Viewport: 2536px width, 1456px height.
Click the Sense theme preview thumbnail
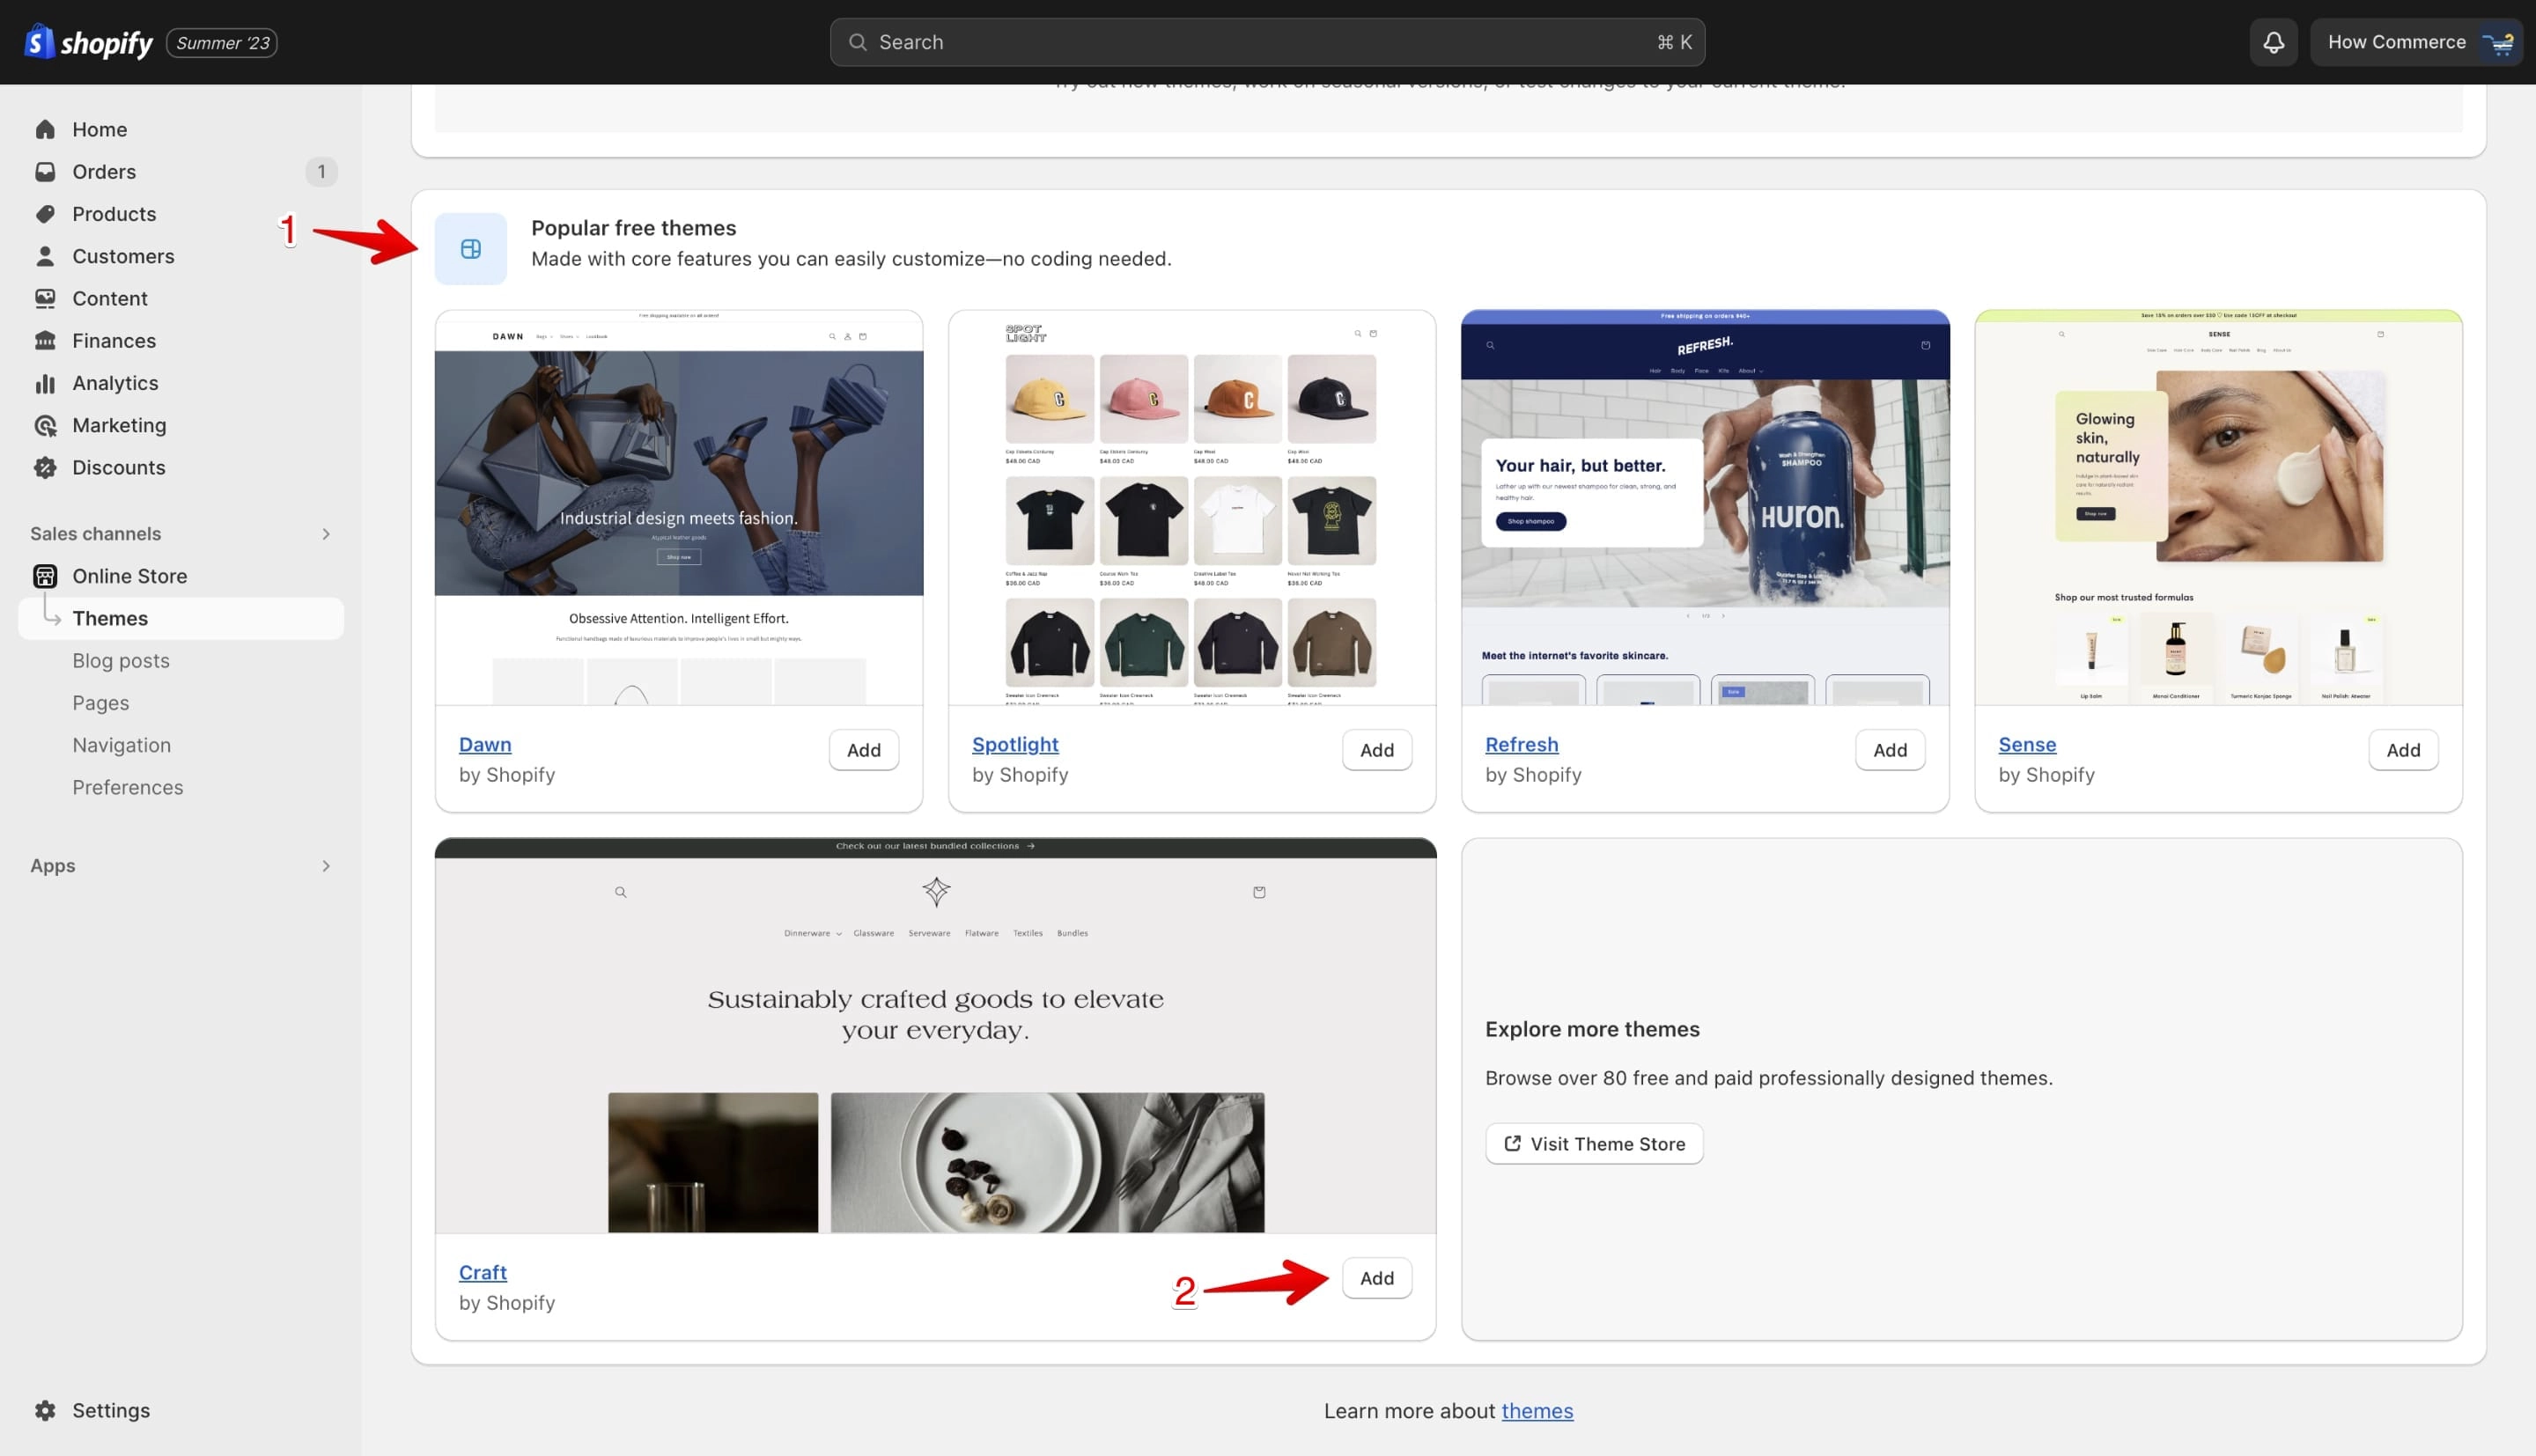(2218, 507)
